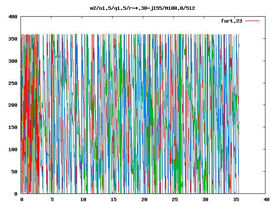
Task: Click x-axis label 35
Action: tap(236, 199)
